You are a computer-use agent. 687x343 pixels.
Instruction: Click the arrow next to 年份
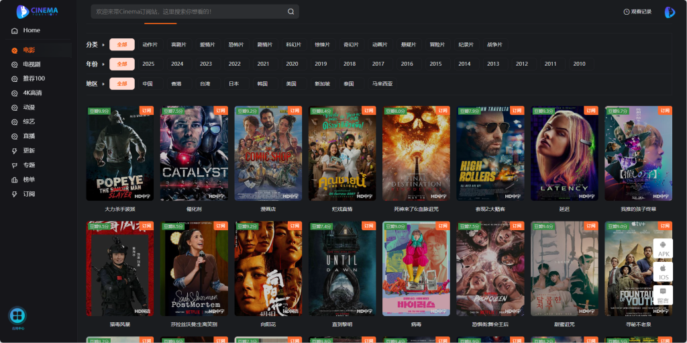pos(103,64)
